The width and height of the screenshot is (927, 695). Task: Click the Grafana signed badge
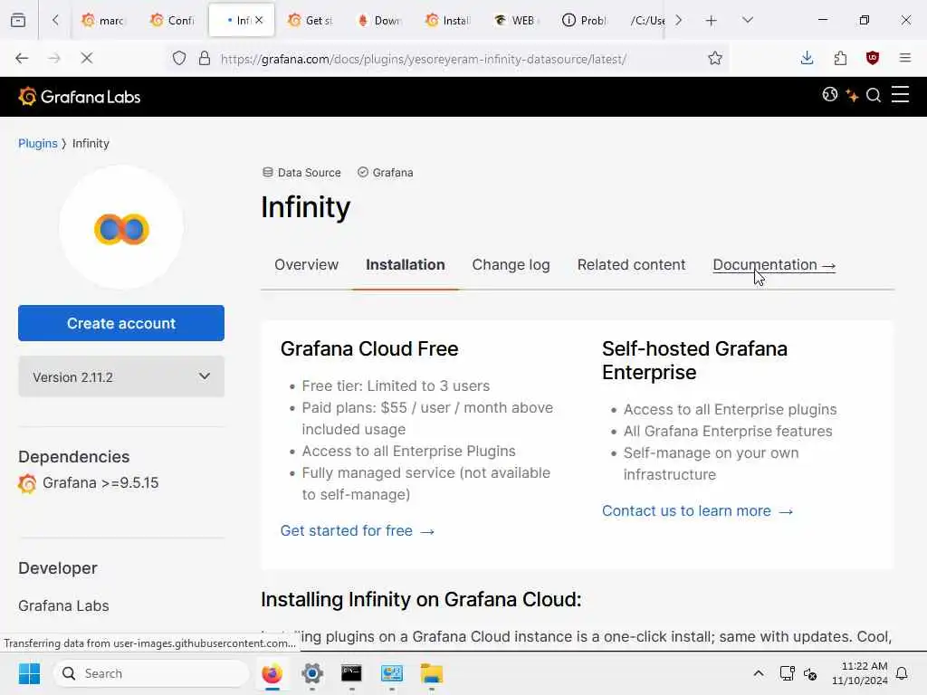pos(386,173)
